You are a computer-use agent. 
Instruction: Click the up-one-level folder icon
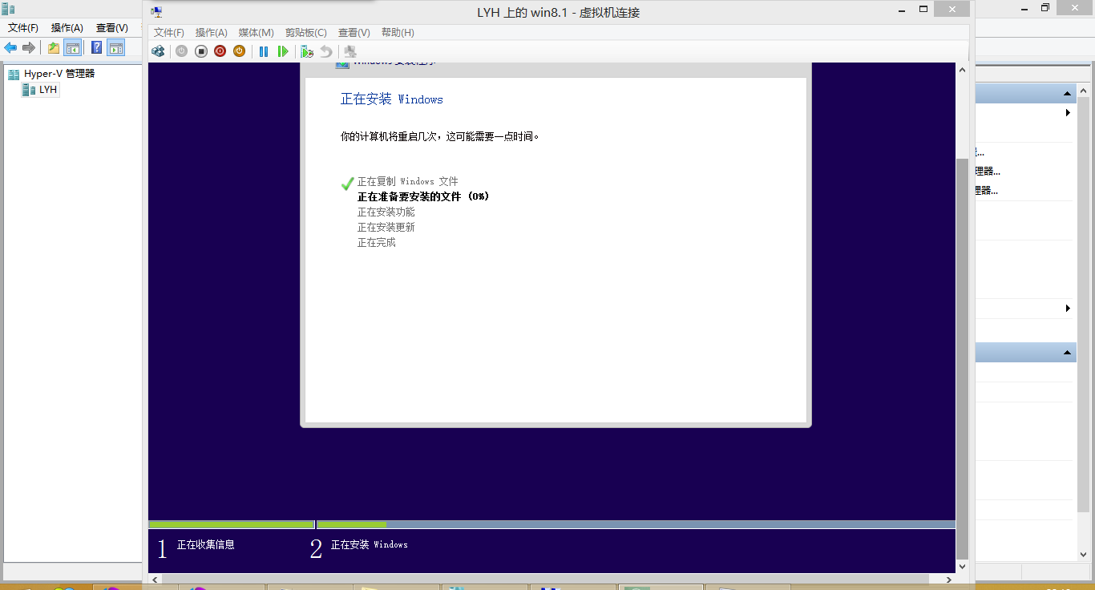(54, 48)
